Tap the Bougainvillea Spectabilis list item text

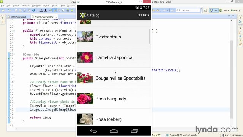(120, 78)
